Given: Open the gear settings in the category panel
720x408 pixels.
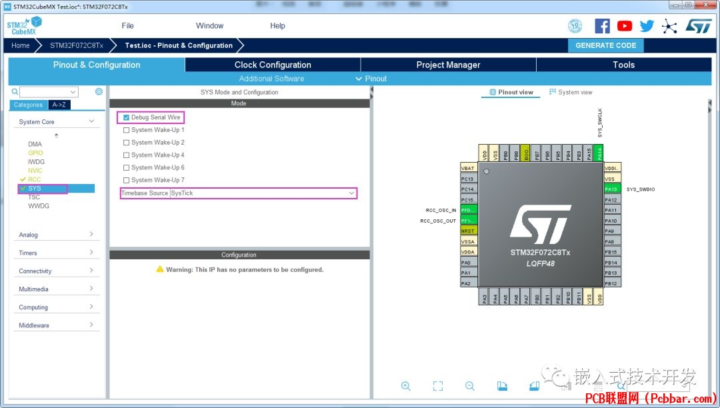Looking at the screenshot, I should tap(99, 92).
